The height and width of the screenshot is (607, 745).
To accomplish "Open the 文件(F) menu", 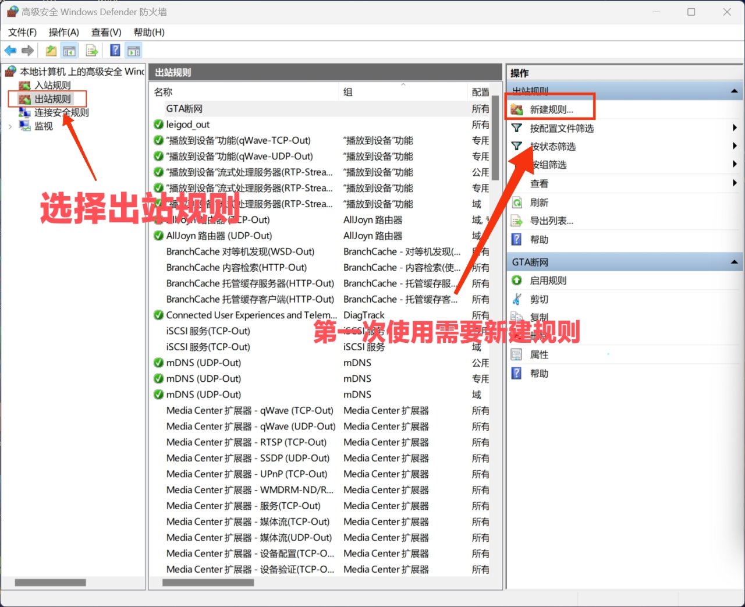I will 22,32.
